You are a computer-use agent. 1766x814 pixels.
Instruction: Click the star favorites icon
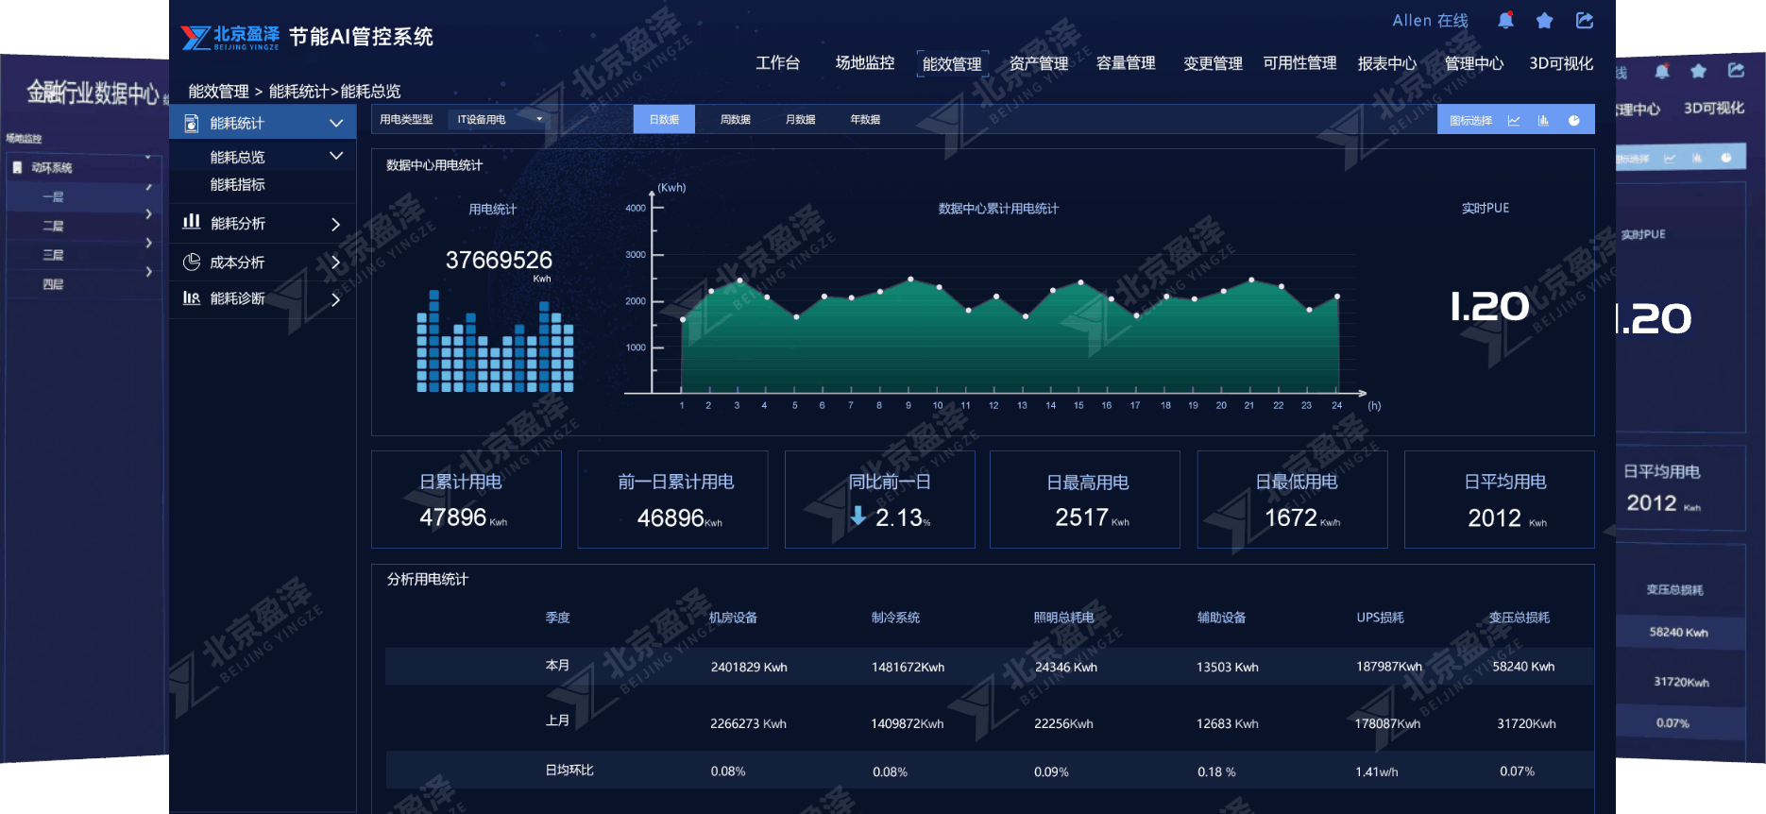1545,20
